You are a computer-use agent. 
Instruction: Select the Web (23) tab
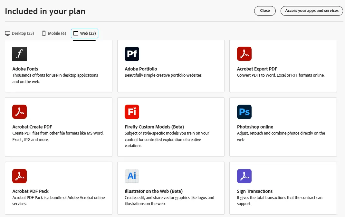(84, 33)
